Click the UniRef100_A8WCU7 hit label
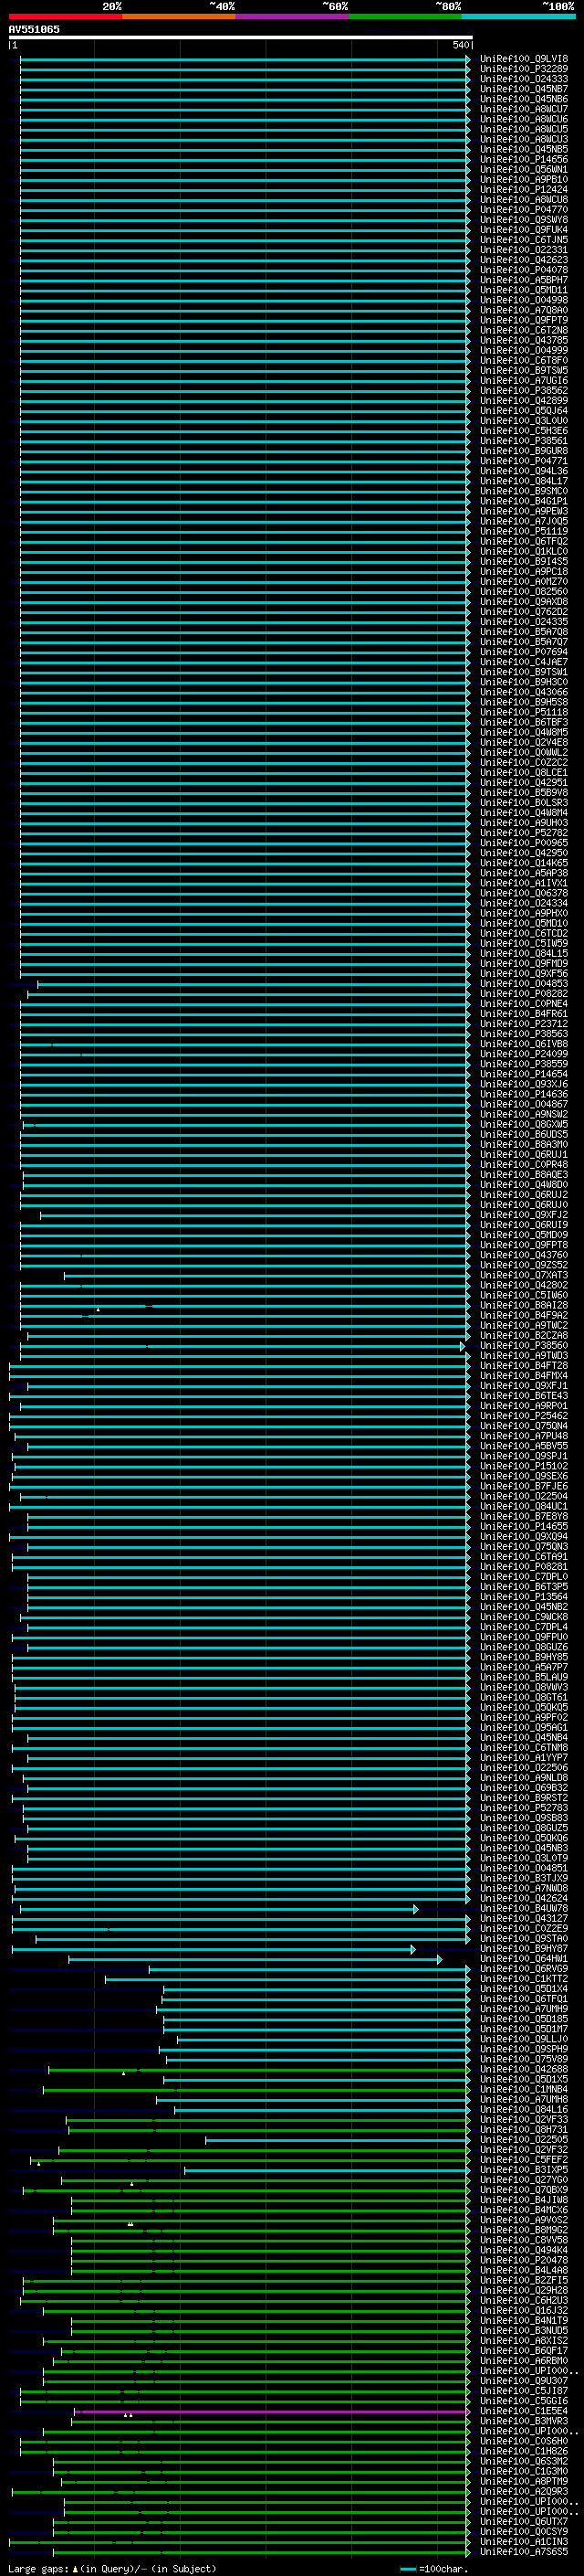This screenshot has width=584, height=2576. click(x=524, y=109)
